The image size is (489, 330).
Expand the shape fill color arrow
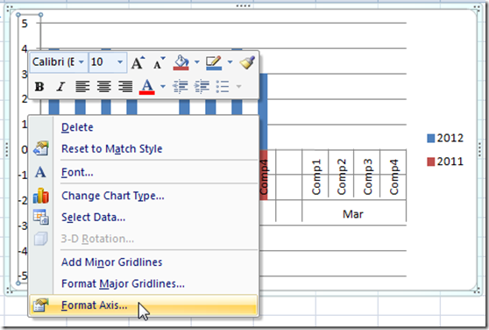coord(197,62)
